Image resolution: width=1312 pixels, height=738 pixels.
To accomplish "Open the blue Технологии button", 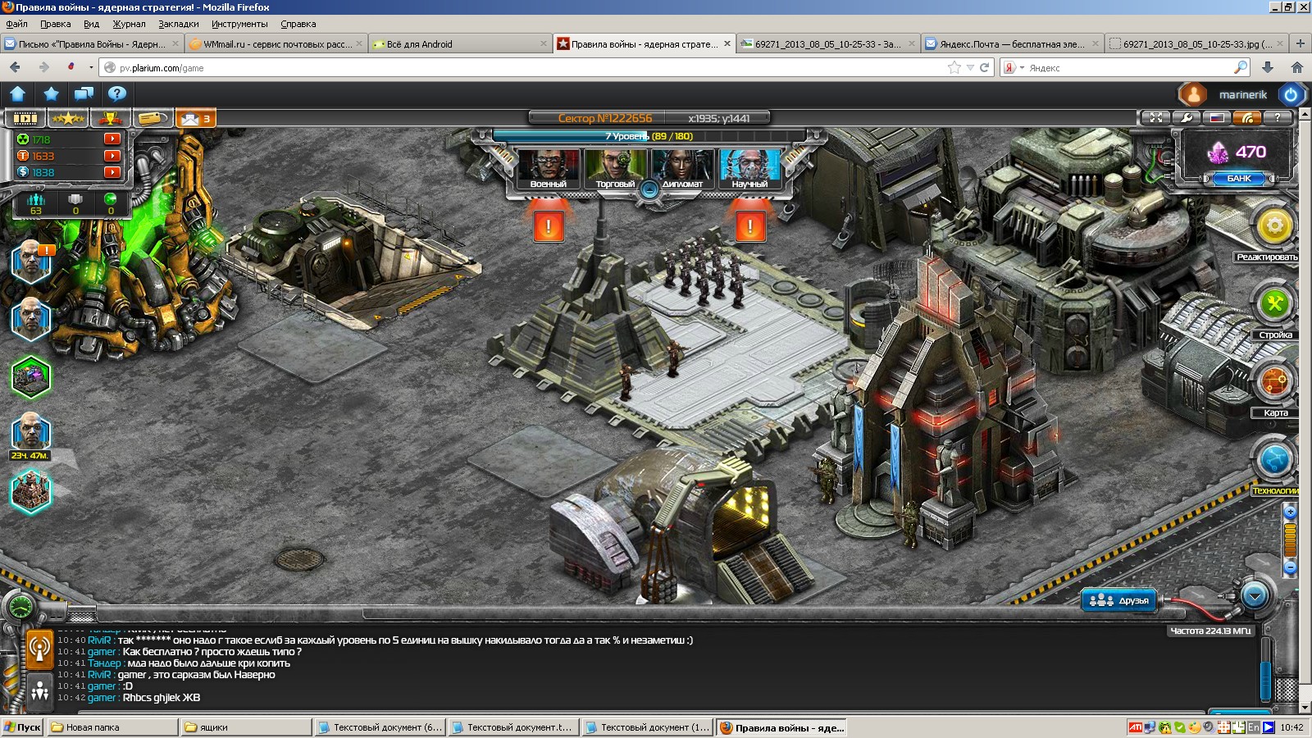I will (1274, 459).
